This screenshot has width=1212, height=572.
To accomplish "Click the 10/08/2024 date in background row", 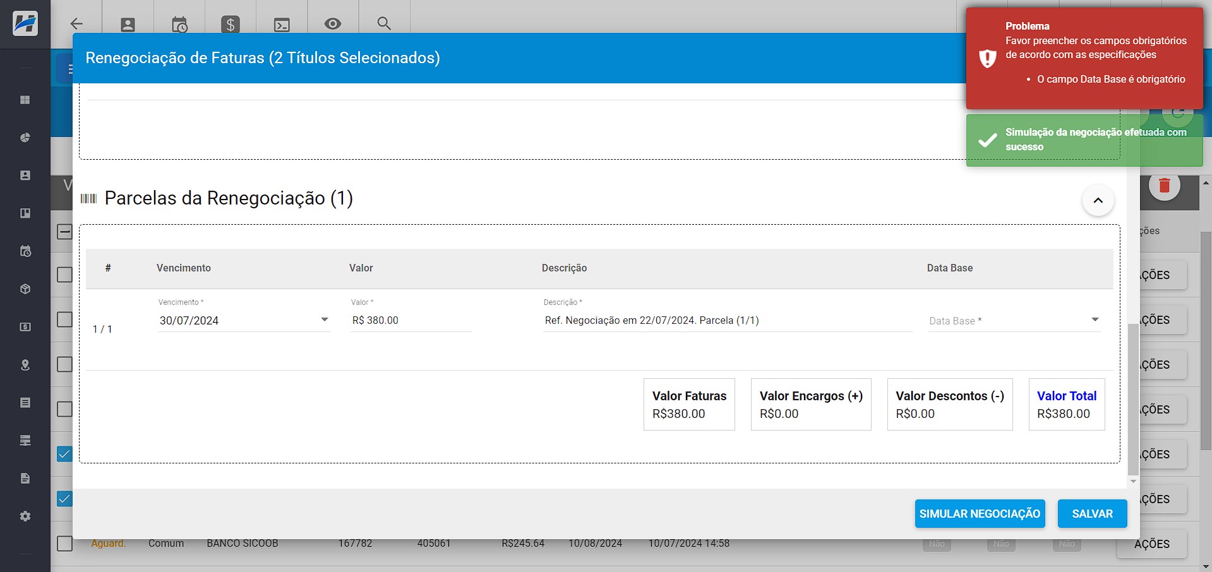I will [595, 544].
